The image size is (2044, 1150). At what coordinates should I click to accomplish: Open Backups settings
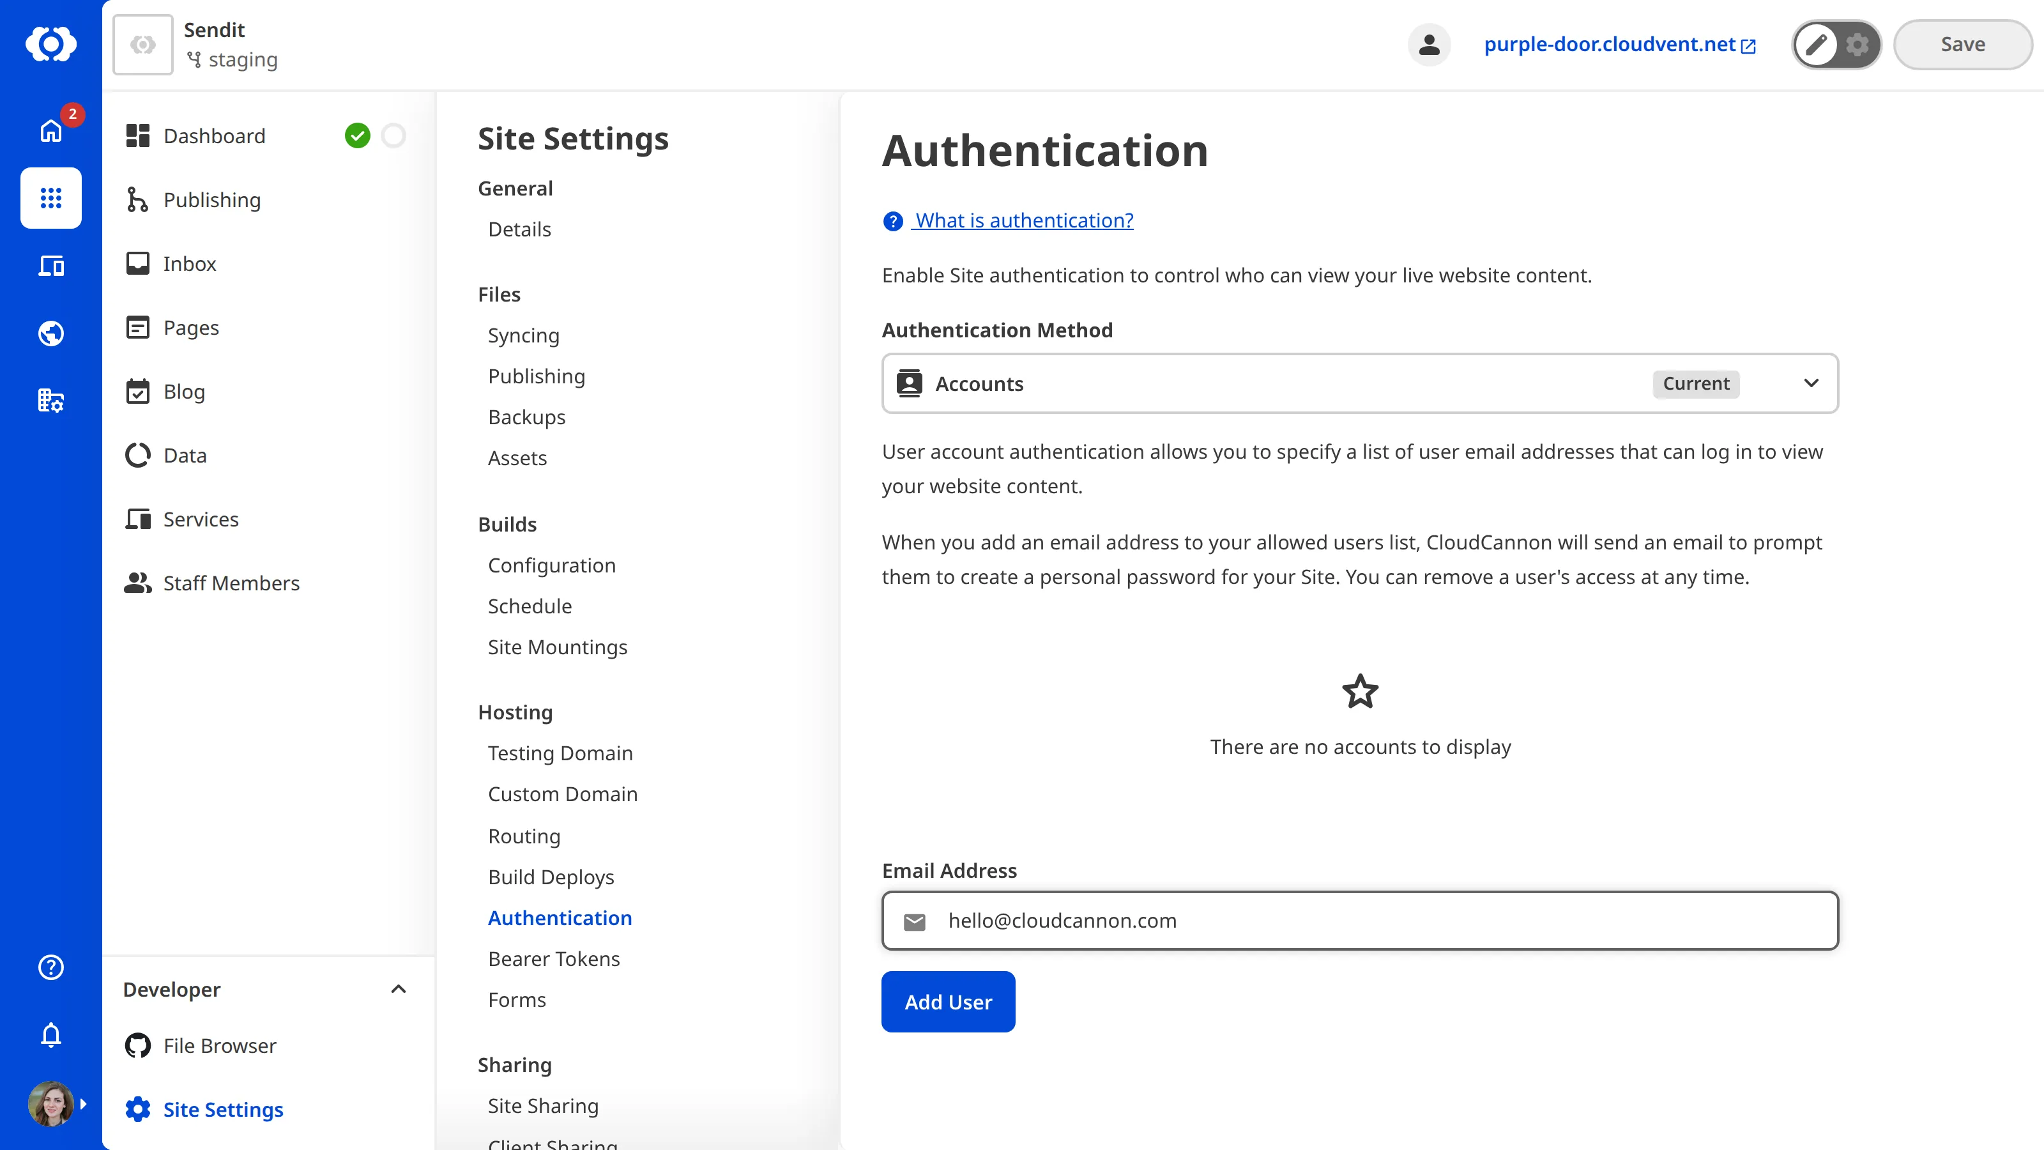526,417
